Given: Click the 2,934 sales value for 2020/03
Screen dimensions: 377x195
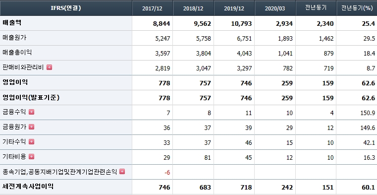Looking at the screenshot, I should point(284,24).
